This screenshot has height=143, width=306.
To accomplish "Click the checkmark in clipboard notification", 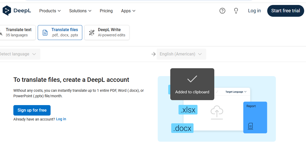I will 192,79.
